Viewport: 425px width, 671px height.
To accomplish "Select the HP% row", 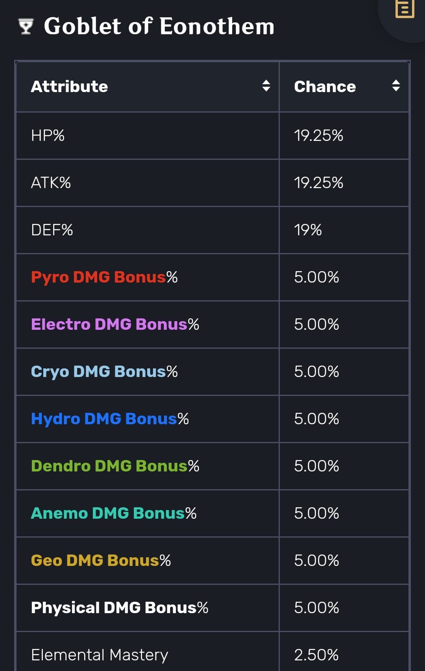I will point(47,135).
